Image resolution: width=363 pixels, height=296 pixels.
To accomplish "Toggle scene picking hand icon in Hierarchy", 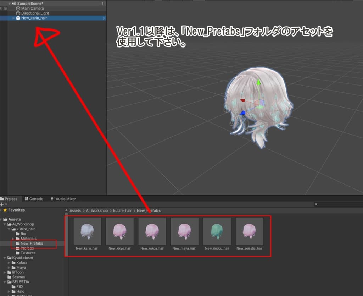I will (x=5, y=8).
